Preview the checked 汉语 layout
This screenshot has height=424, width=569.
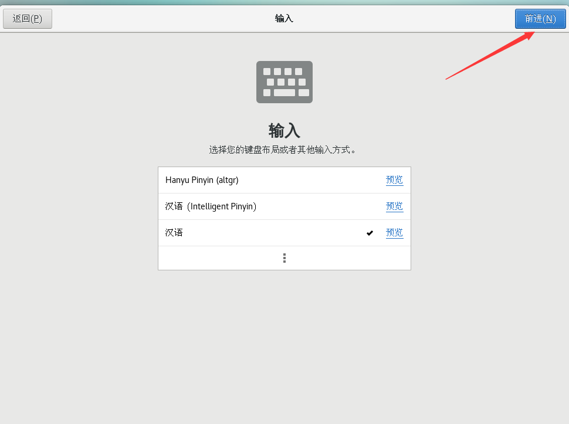[394, 232]
